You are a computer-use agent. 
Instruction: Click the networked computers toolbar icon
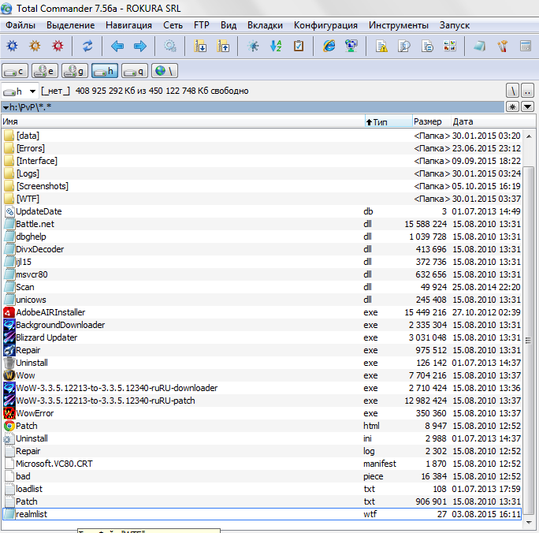pos(351,46)
